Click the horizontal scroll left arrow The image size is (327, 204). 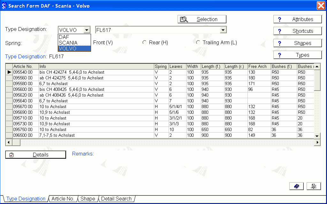[x=9, y=142]
